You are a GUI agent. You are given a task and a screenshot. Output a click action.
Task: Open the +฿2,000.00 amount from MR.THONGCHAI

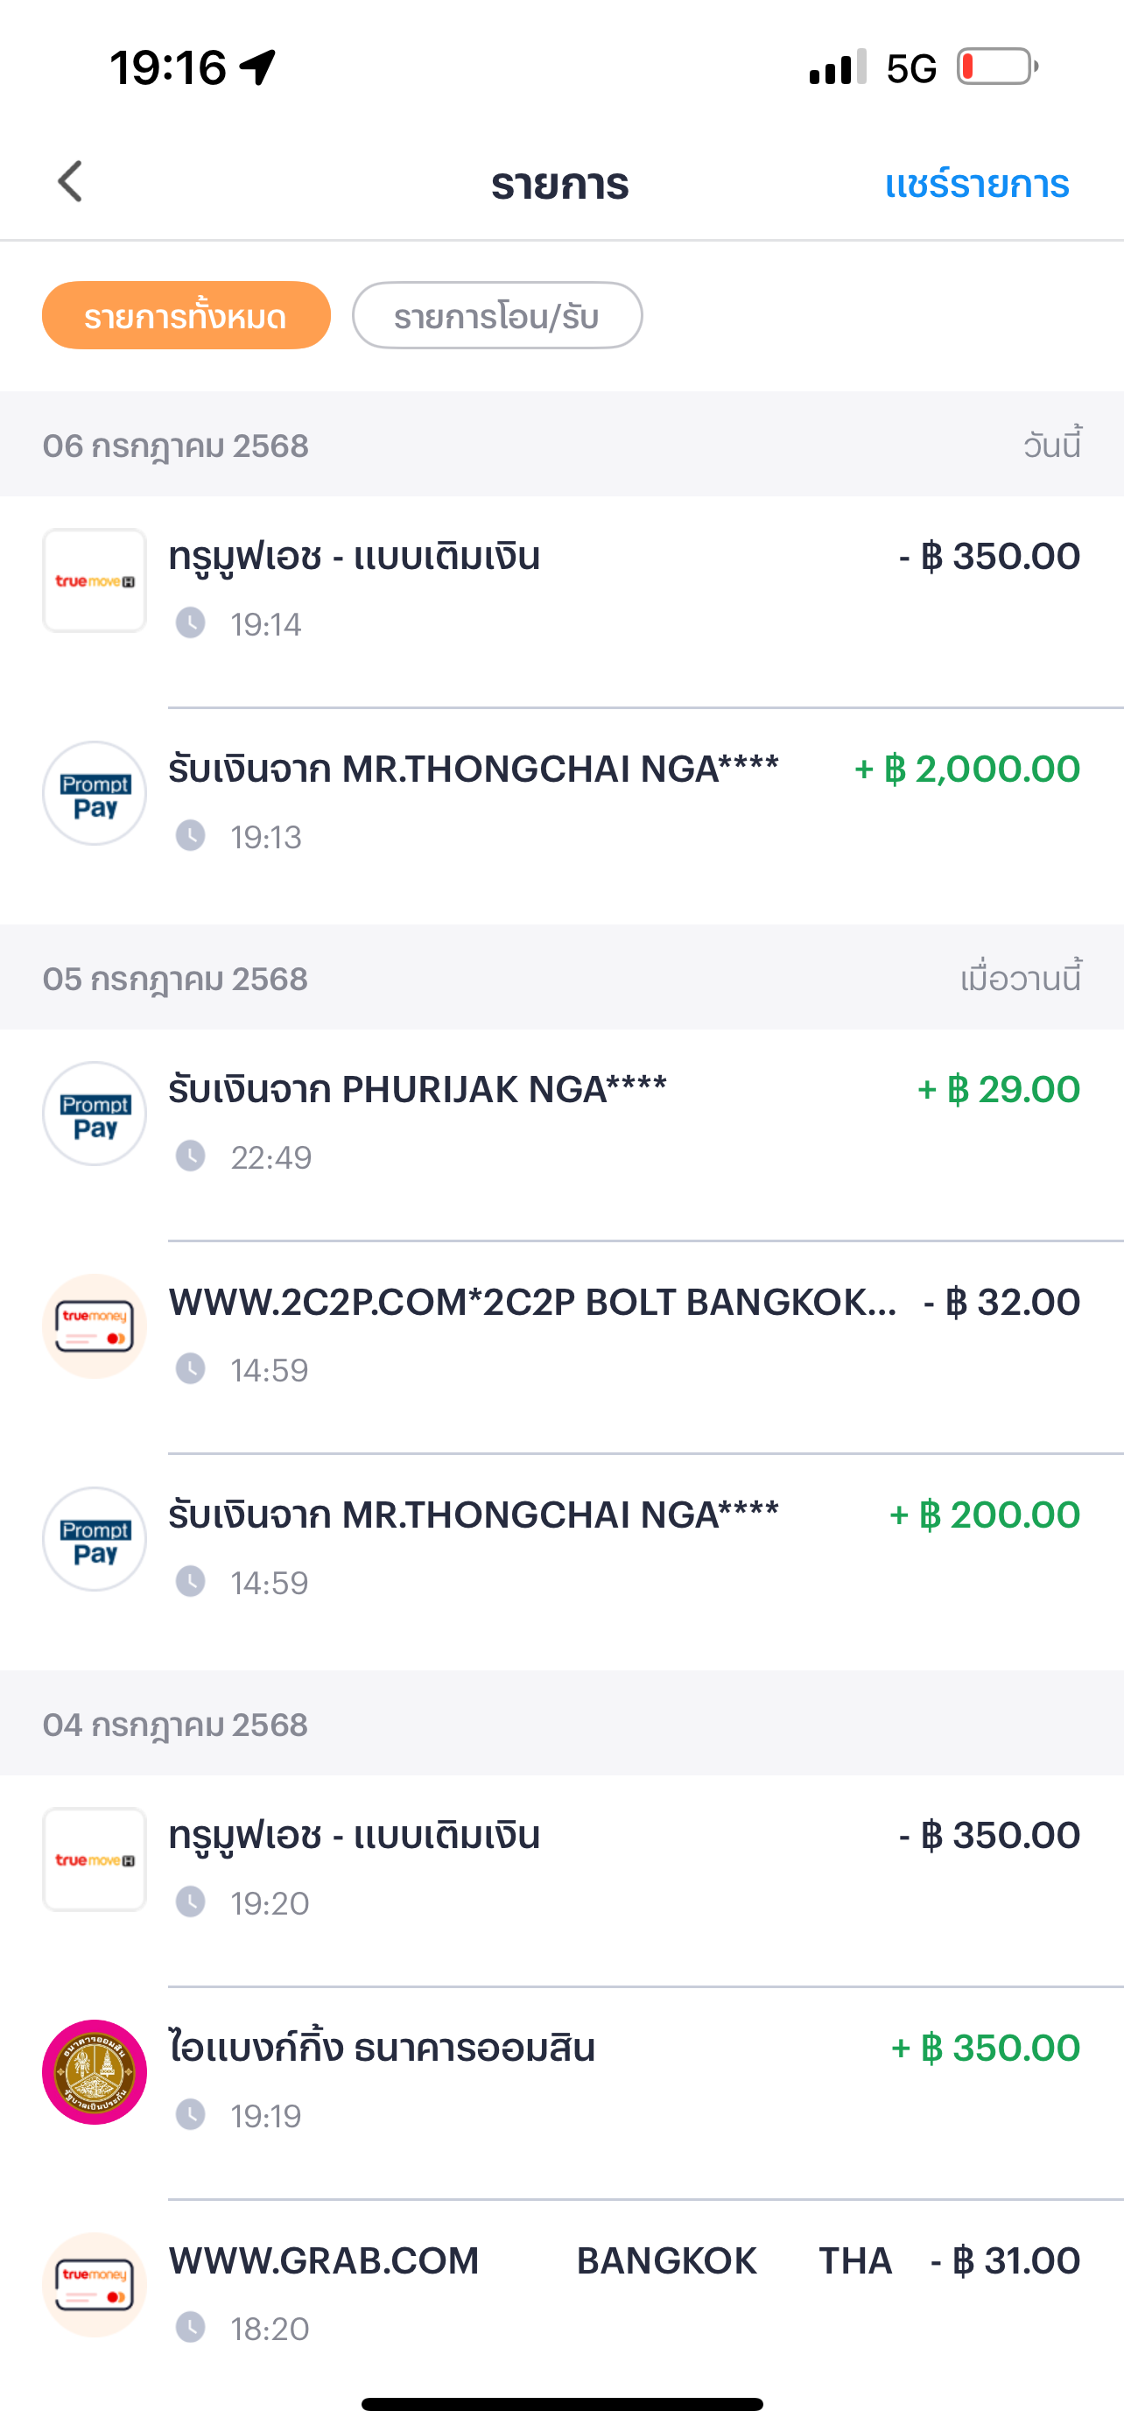point(967,770)
